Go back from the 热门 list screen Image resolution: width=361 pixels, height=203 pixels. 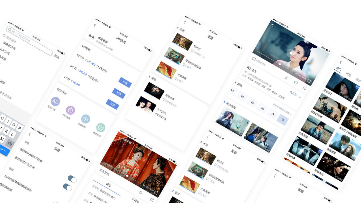tap(341, 62)
